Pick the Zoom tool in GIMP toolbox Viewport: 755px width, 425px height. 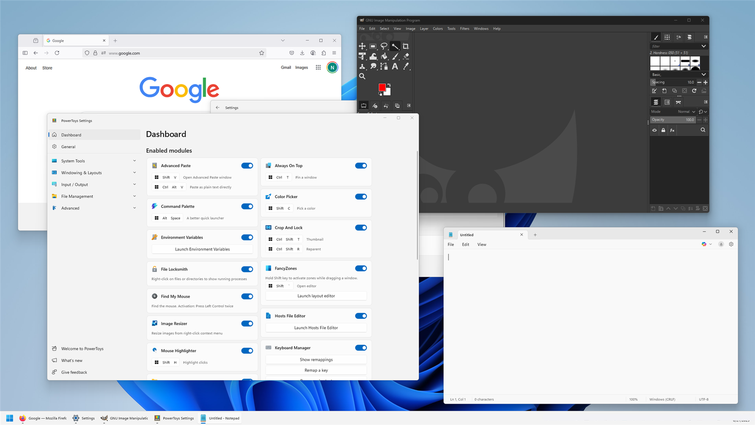pyautogui.click(x=362, y=76)
